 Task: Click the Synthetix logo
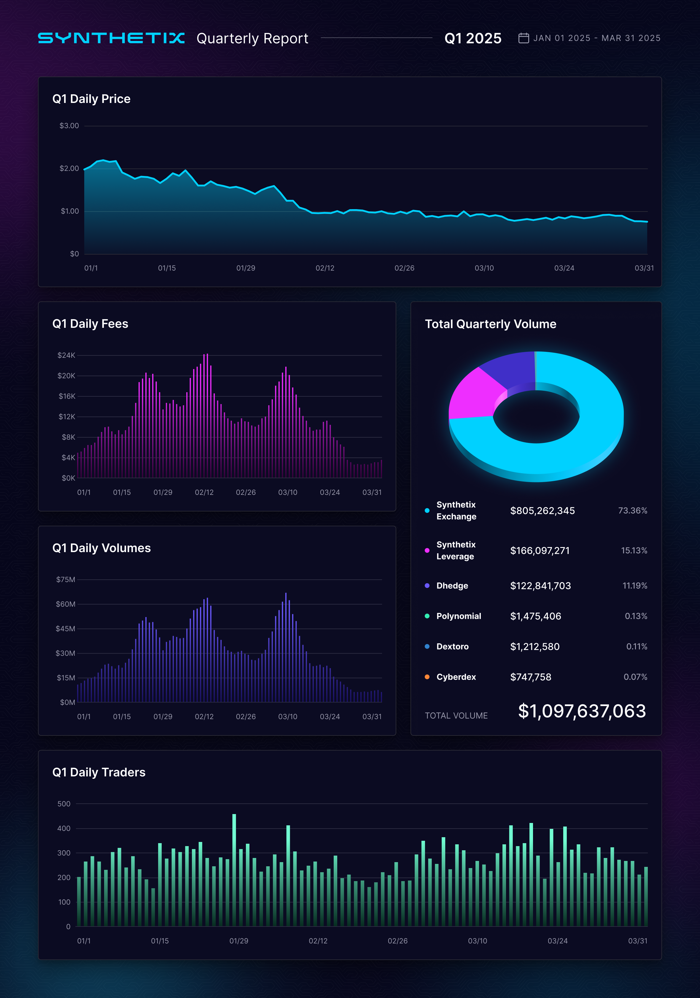point(111,38)
